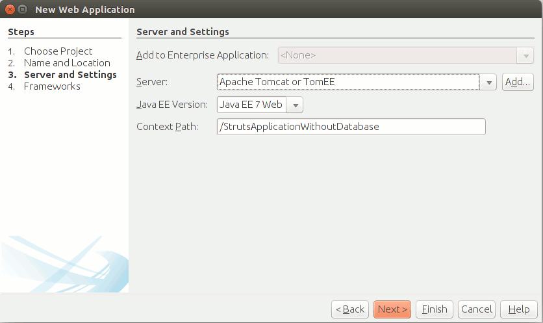
Task: Click the Server and Settings heading
Action: click(183, 32)
